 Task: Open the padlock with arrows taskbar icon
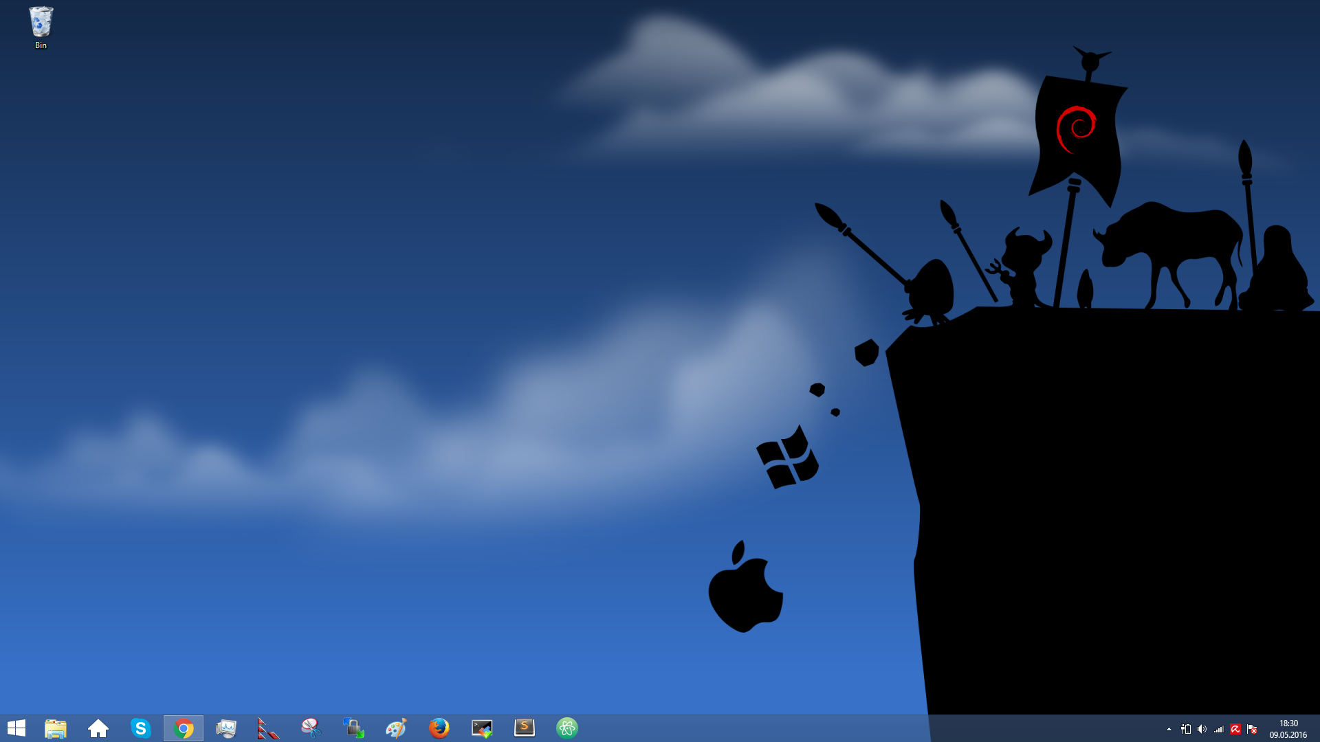(x=353, y=728)
